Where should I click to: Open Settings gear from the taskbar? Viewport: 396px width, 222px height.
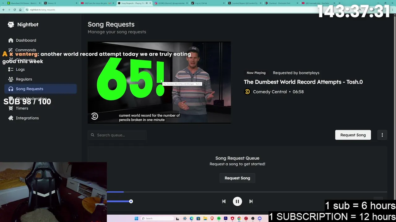(x=185, y=219)
